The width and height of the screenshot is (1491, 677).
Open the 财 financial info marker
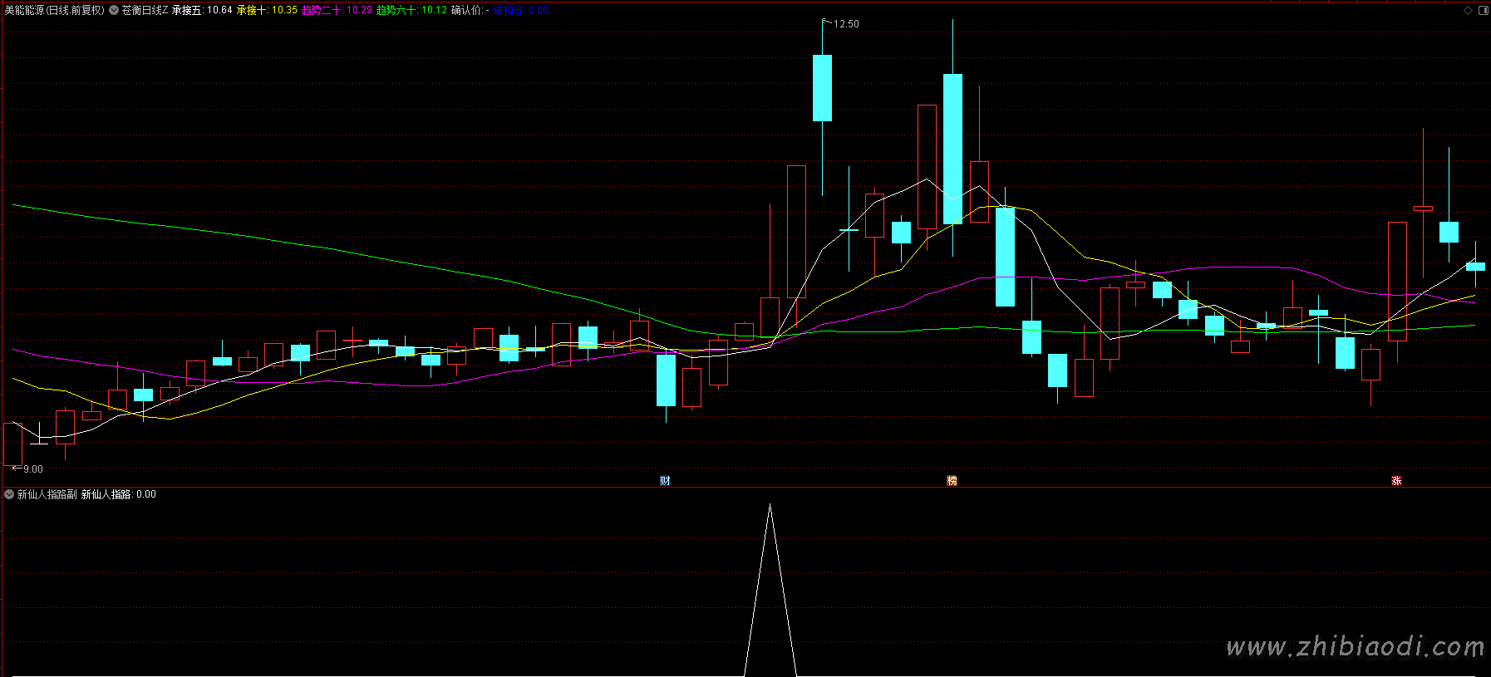coord(665,481)
